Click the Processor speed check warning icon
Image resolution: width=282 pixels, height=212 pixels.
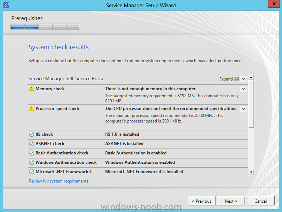[31, 109]
